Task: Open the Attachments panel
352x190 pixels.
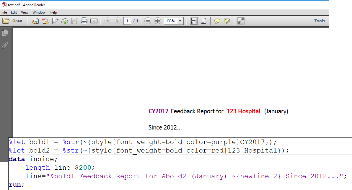Action: click(x=5, y=45)
